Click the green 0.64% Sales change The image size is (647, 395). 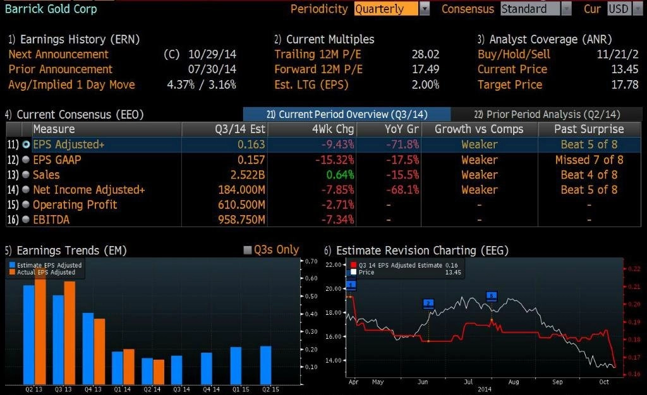tap(340, 175)
